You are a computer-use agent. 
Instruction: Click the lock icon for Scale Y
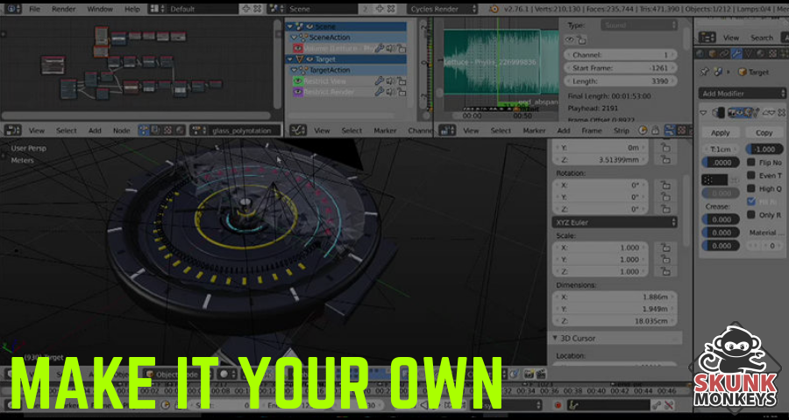pos(665,260)
